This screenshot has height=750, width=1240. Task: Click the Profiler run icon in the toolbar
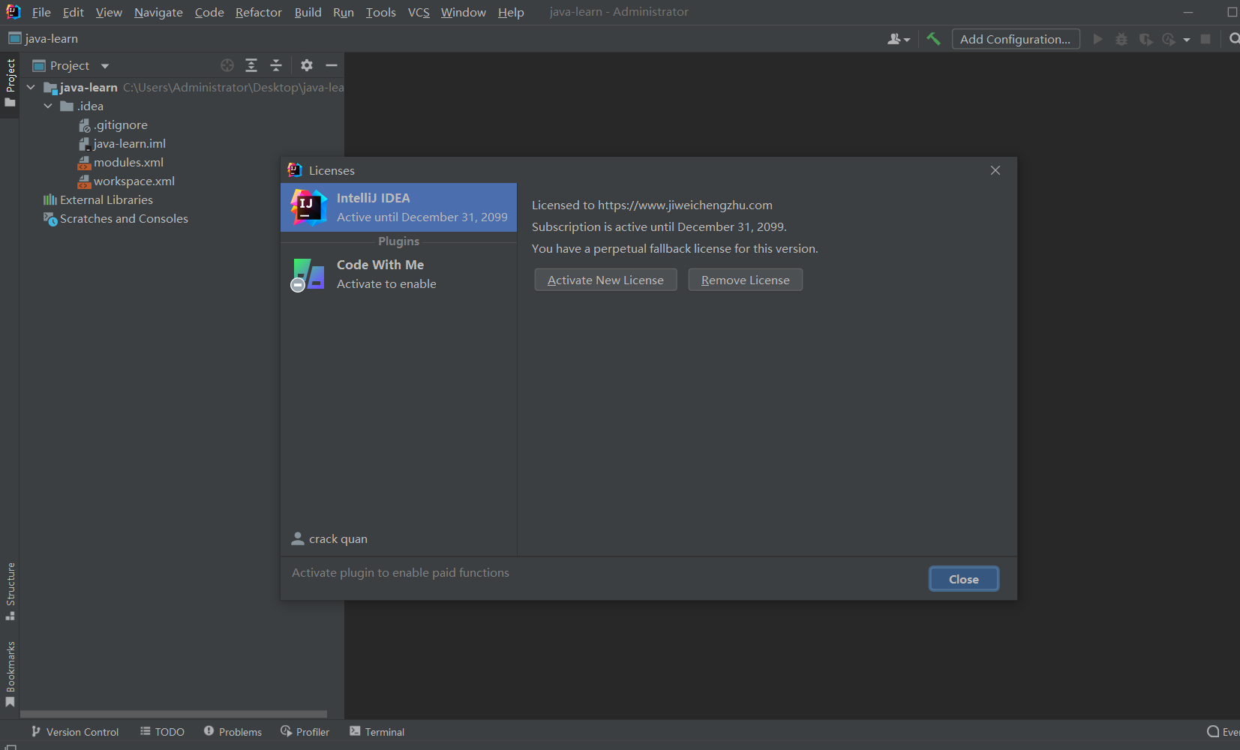pyautogui.click(x=1169, y=39)
